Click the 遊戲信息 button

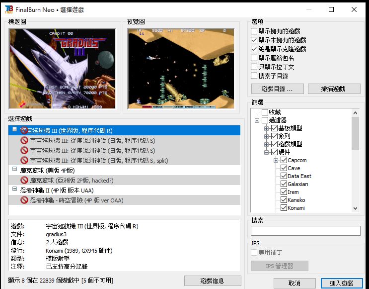pos(213,281)
